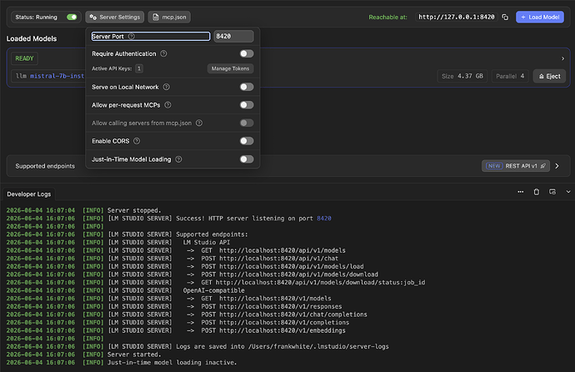This screenshot has height=372, width=575.
Task: Collapse the Developer Logs panel chevron
Action: click(x=568, y=192)
